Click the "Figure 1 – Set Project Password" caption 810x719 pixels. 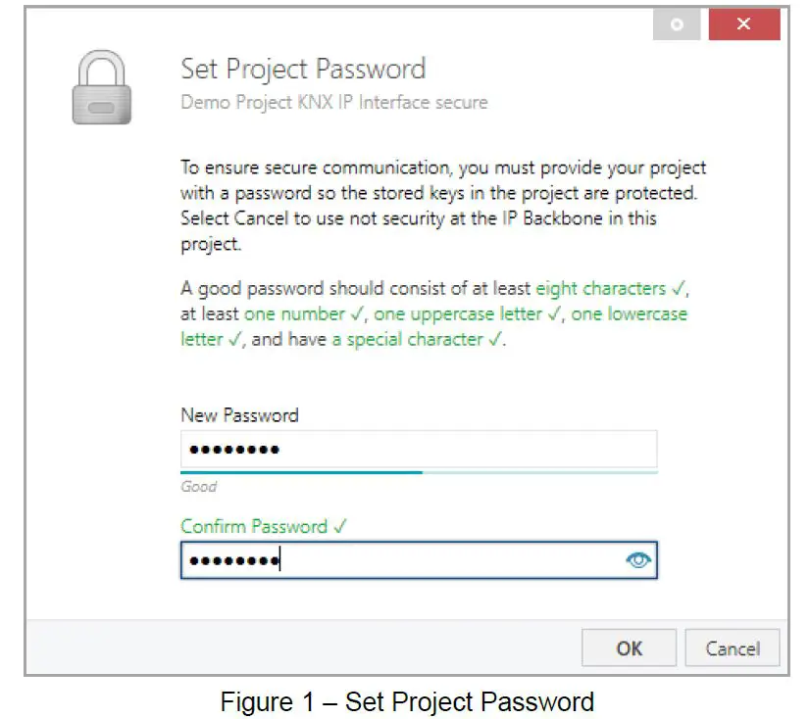point(407,701)
